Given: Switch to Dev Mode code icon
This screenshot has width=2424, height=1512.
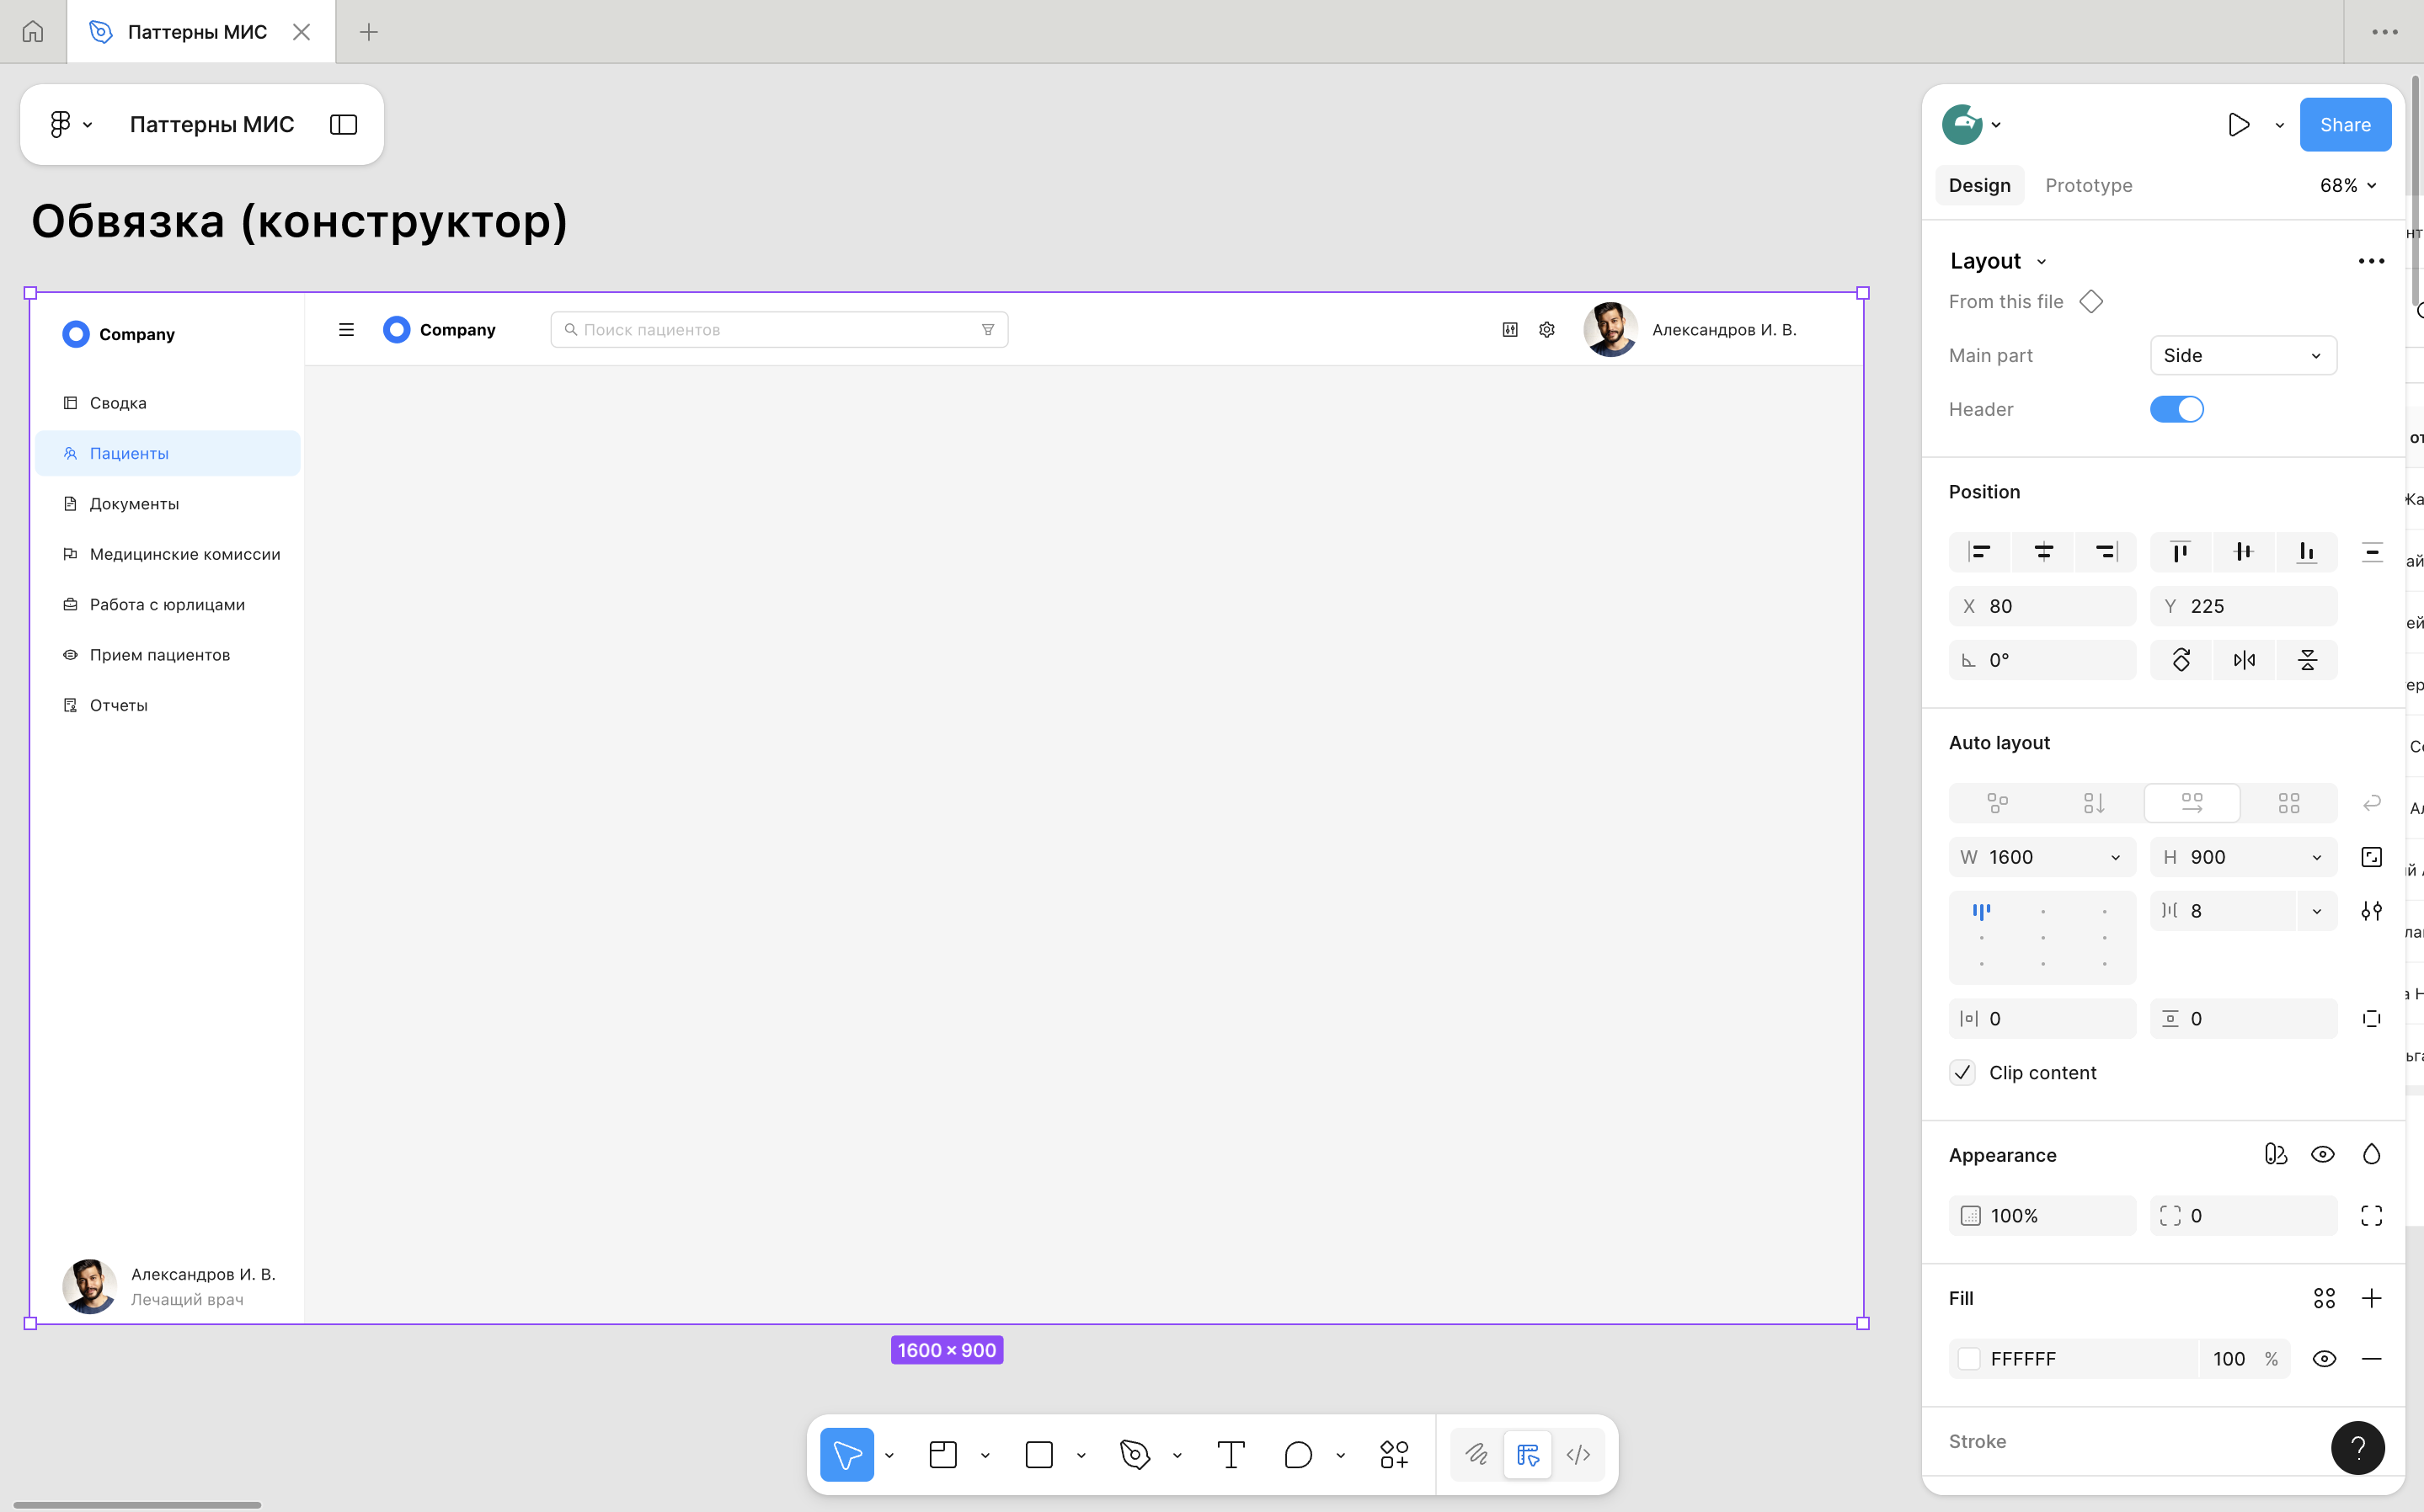Looking at the screenshot, I should coord(1578,1455).
